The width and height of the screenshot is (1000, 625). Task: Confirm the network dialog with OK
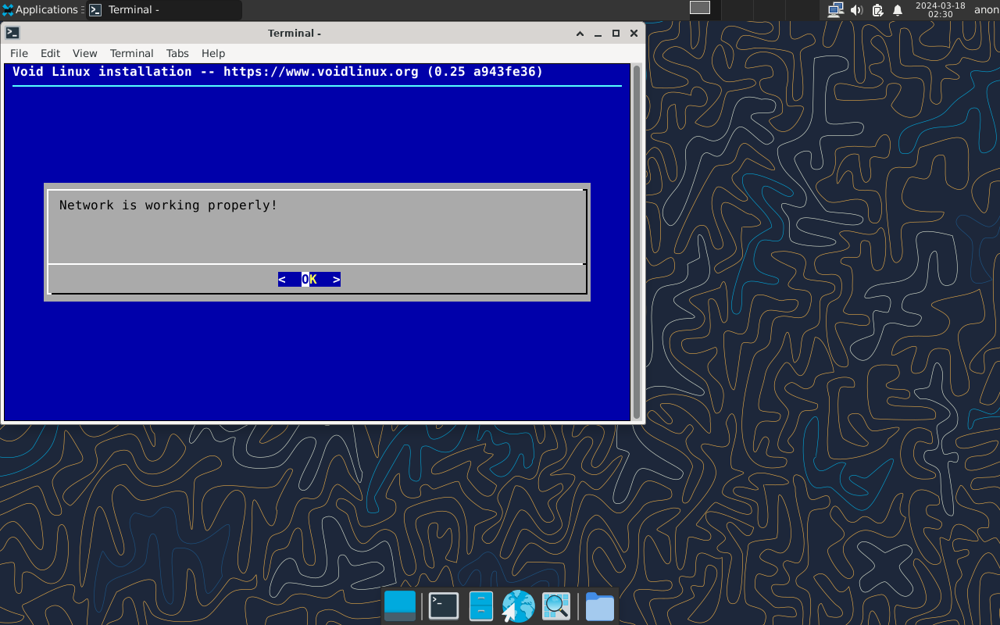(x=309, y=280)
